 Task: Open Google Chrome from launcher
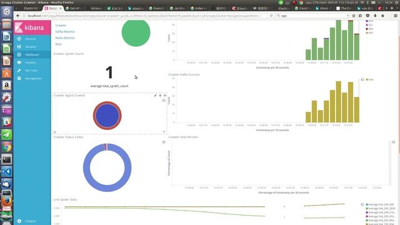click(x=7, y=147)
